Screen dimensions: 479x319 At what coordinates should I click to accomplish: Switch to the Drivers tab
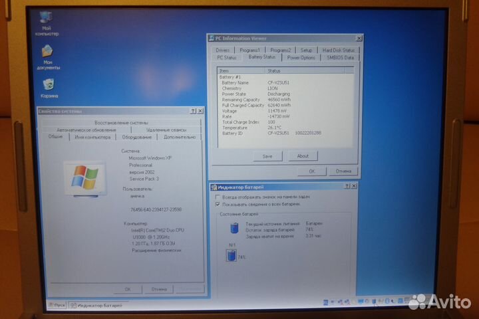(223, 50)
